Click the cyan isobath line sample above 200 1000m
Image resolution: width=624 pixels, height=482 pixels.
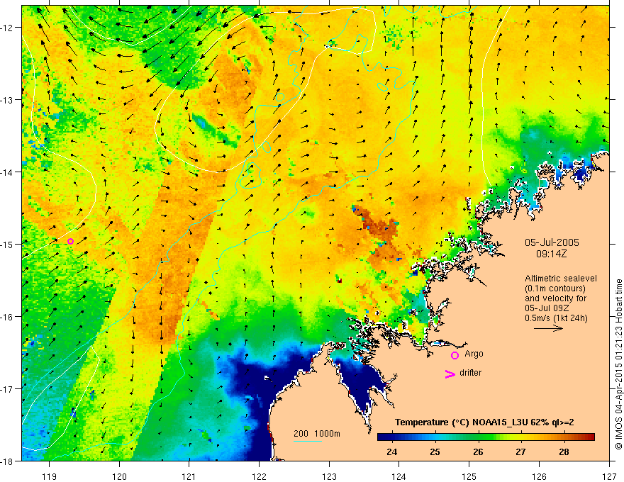coord(308,441)
